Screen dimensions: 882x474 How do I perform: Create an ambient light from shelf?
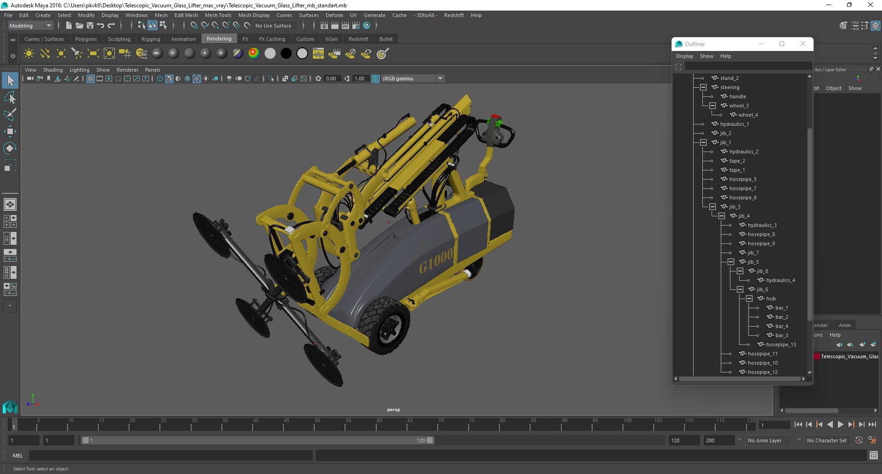(29, 54)
